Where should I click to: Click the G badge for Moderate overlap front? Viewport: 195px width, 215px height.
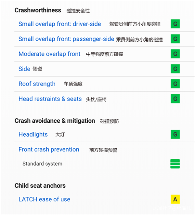(x=175, y=54)
